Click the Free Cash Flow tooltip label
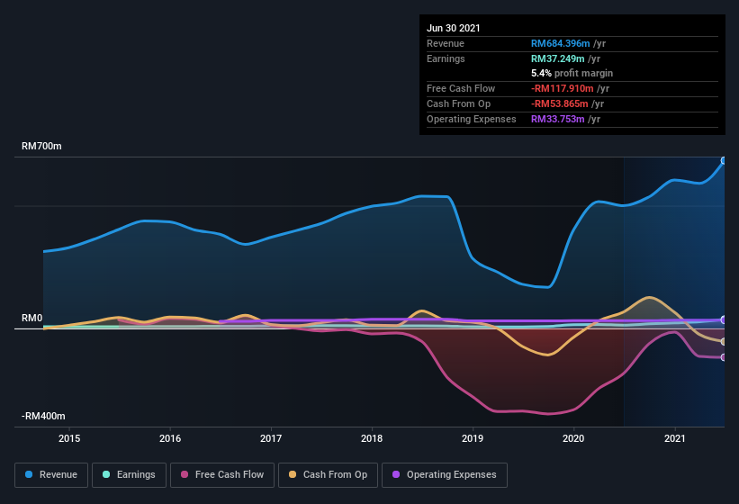739x504 pixels. (461, 88)
